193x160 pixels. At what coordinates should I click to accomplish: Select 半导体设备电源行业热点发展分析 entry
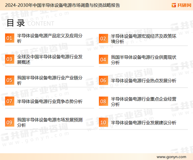pyautogui.click(x=144, y=81)
